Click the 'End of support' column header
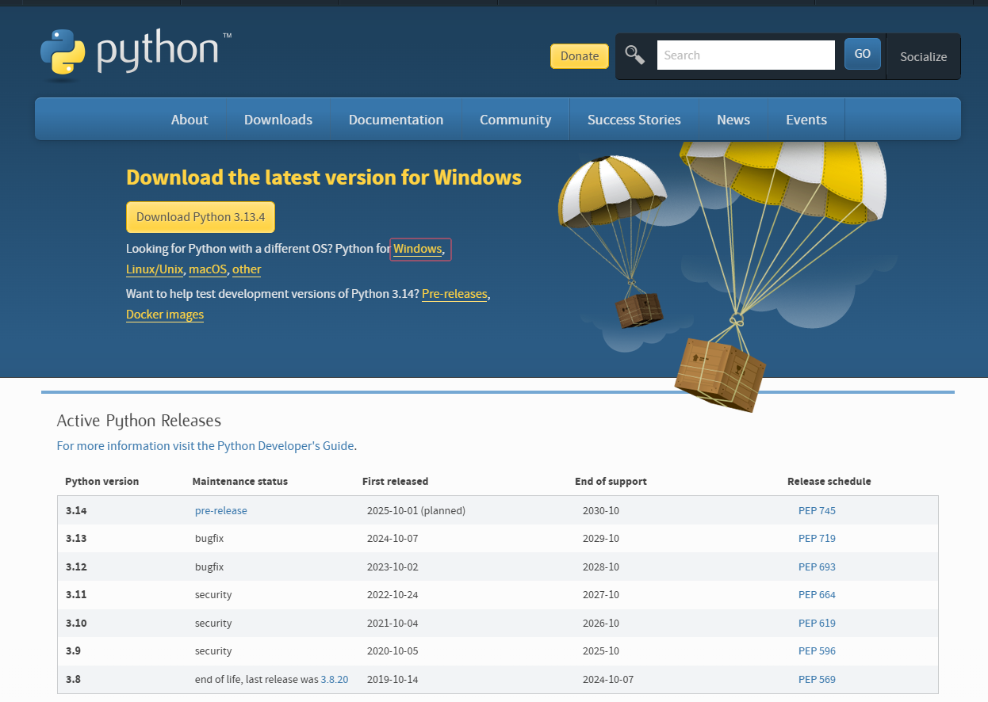 pyautogui.click(x=611, y=482)
